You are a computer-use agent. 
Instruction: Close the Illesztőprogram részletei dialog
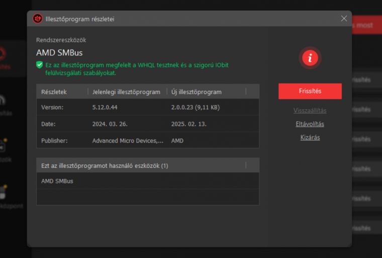pos(344,19)
